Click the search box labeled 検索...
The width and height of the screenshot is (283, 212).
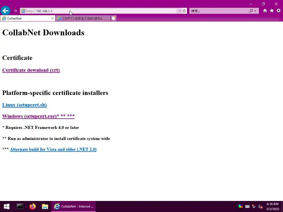tap(219, 11)
